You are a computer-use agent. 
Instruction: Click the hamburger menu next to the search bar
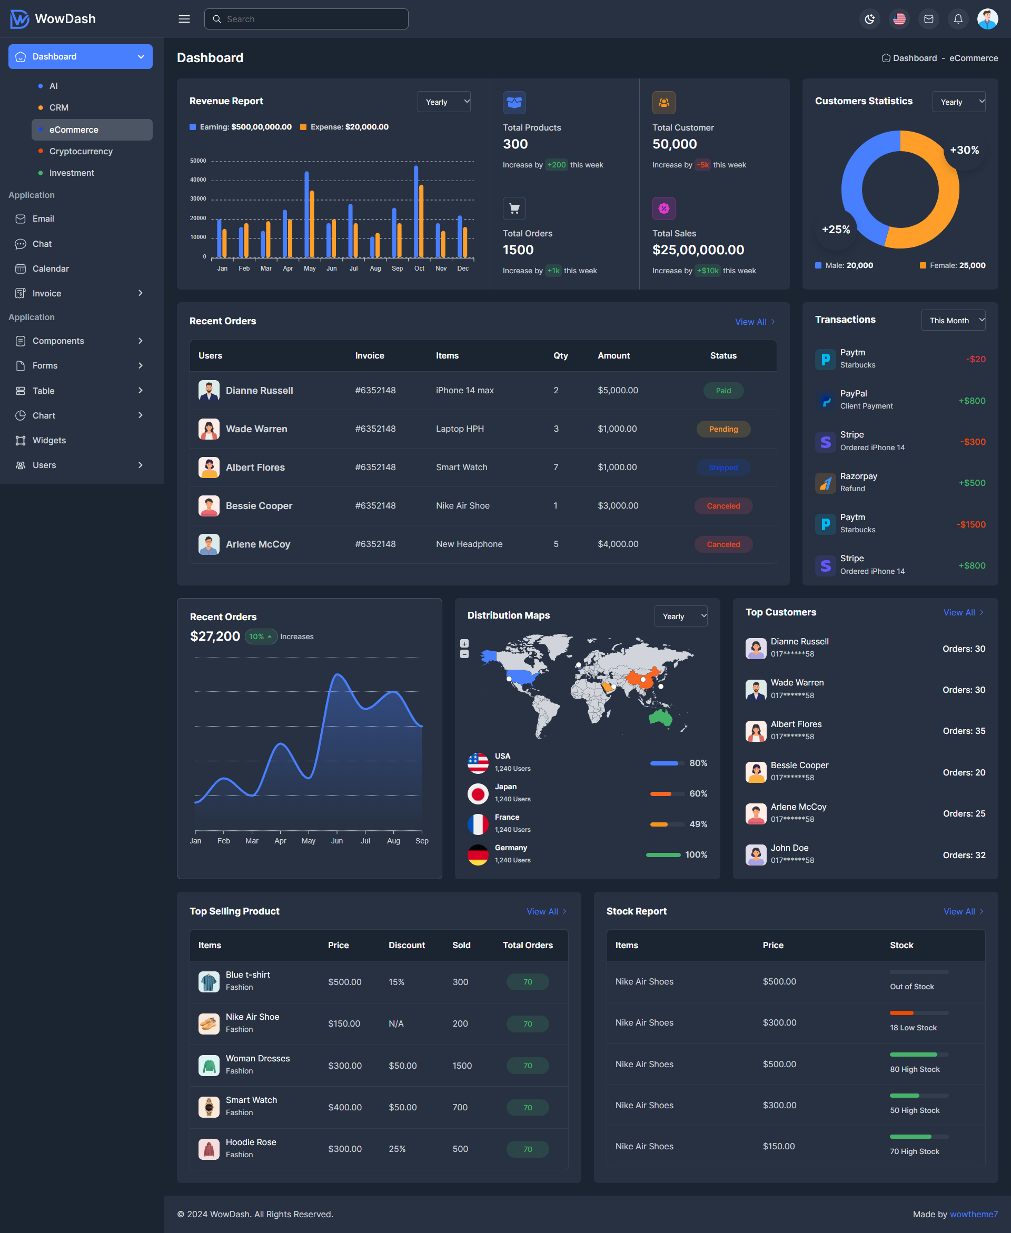183,18
